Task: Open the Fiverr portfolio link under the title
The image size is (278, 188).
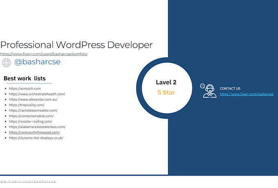Action: tap(44, 54)
